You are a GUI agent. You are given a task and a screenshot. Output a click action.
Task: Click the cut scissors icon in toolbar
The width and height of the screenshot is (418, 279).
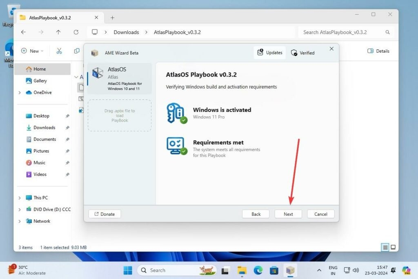pos(59,51)
